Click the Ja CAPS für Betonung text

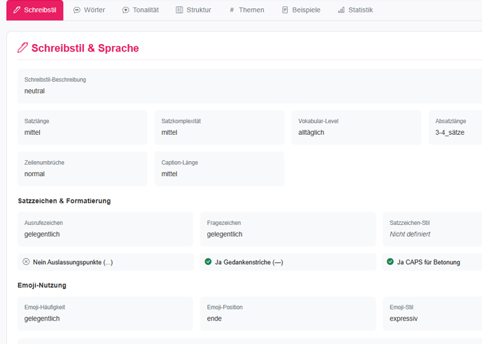pos(428,262)
